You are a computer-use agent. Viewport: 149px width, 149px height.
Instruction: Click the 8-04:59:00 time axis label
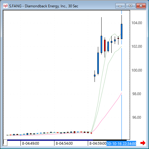tap(98, 143)
